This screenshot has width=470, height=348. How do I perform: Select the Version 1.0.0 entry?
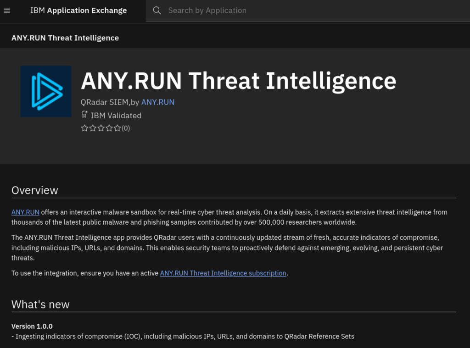coord(32,326)
